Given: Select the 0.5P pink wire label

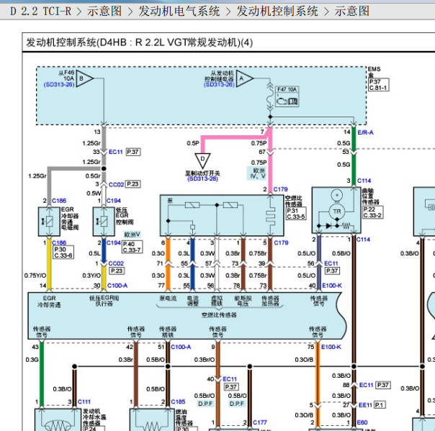Looking at the screenshot, I should [193, 143].
